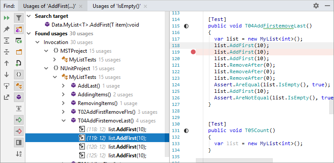334x163 pixels.
Task: Go to previous occurrence with up arrow
Action: coord(7,63)
